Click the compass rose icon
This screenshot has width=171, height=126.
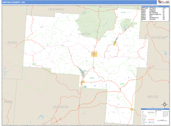click(x=164, y=104)
